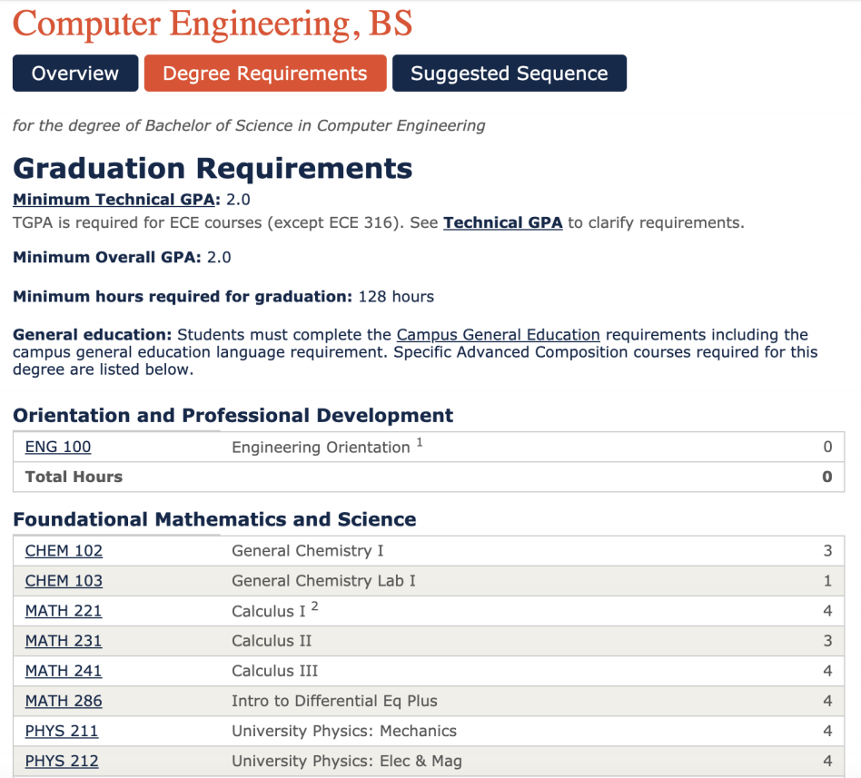The image size is (861, 778).
Task: Select the MATH 221 Calculus I link
Action: point(63,610)
